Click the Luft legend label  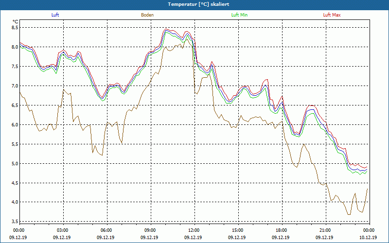tap(55, 15)
